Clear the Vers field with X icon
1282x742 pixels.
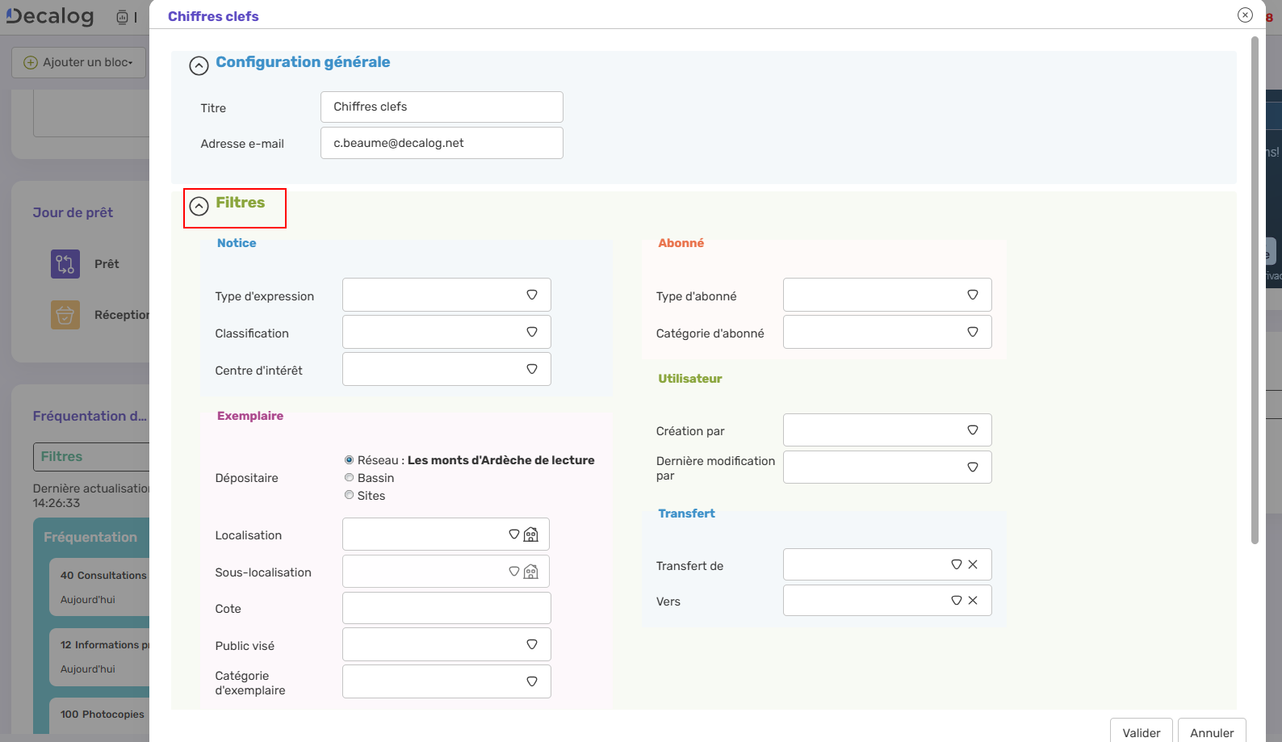[973, 600]
